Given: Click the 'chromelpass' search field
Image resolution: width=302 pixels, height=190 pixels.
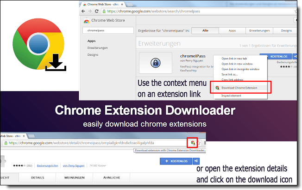Looking at the screenshot, I should click(105, 30).
